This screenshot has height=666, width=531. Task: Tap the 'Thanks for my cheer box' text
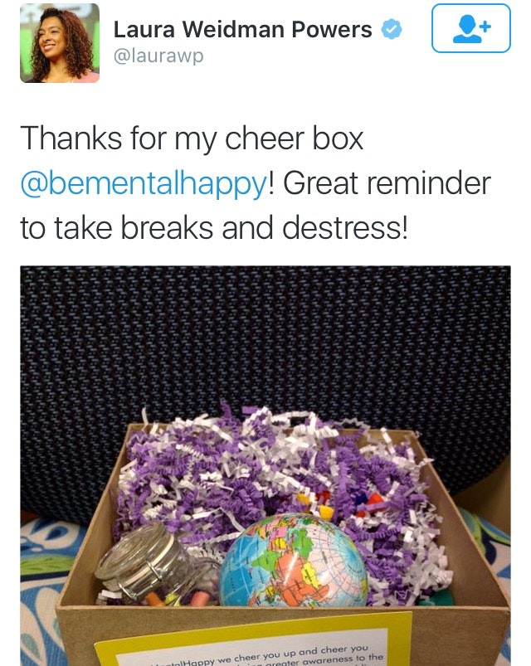click(x=192, y=139)
